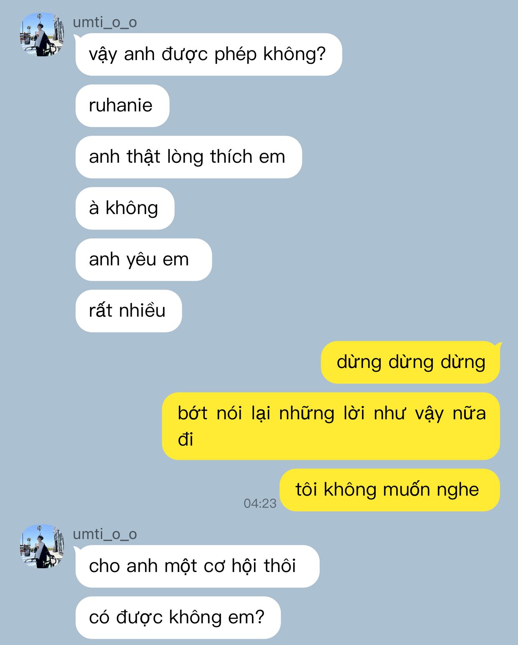Click the word "đi" in yellow bubble

pyautogui.click(x=186, y=439)
